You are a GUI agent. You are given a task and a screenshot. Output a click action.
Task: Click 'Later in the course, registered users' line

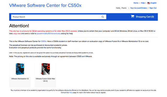tap(51, 53)
